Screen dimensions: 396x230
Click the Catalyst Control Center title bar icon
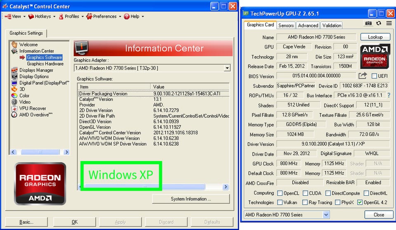pyautogui.click(x=5, y=6)
